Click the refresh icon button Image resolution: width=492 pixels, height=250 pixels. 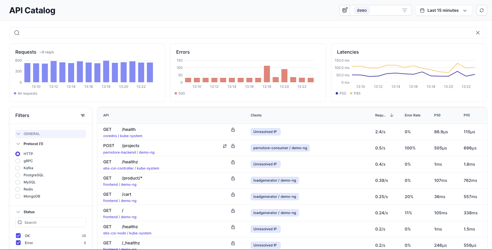pos(481,10)
